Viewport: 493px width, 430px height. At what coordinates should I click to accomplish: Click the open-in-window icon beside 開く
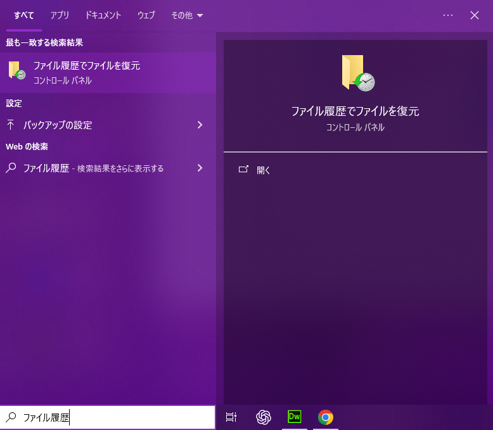click(243, 170)
